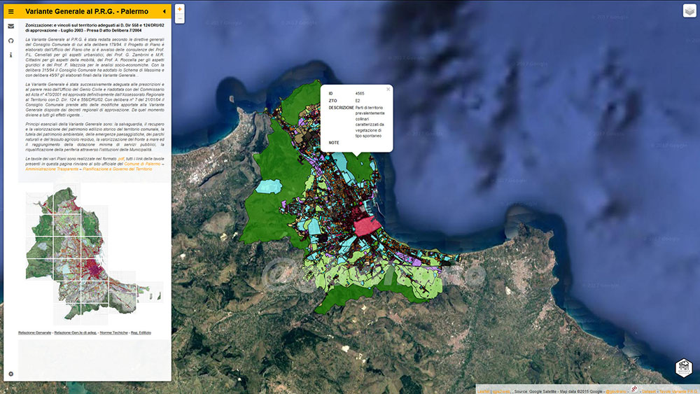
Task: Click the envelope contact icon
Action: click(x=11, y=27)
